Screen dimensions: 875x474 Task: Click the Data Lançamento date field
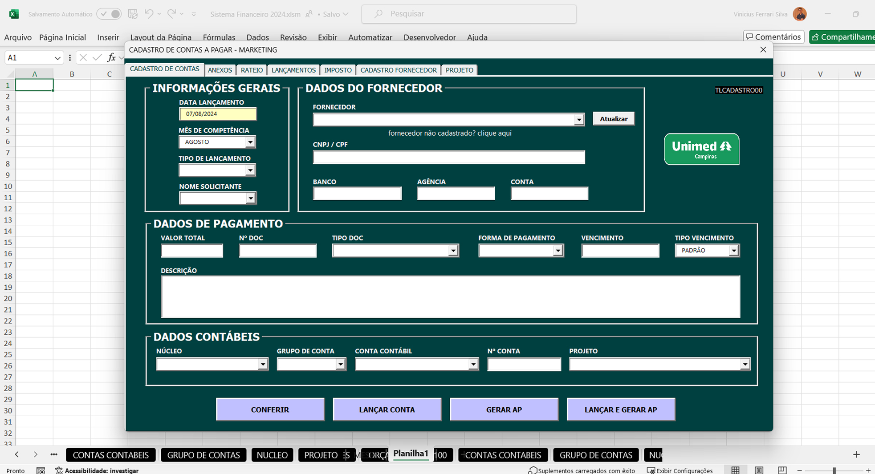tap(218, 114)
